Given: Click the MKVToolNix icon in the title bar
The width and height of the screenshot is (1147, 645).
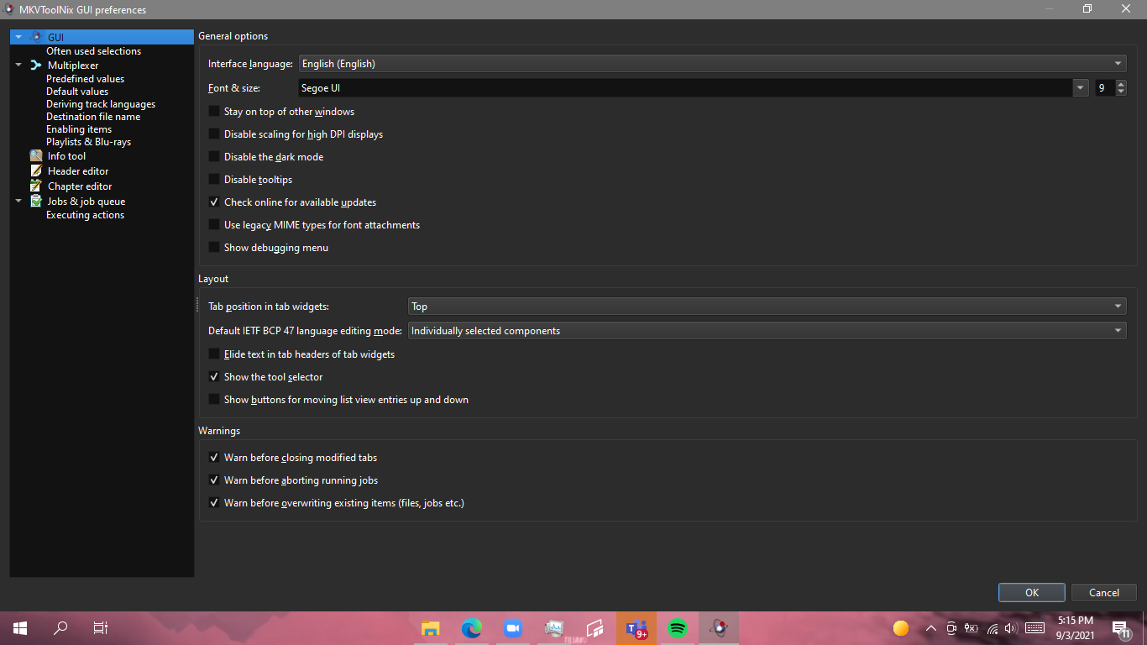Looking at the screenshot, I should pos(9,9).
